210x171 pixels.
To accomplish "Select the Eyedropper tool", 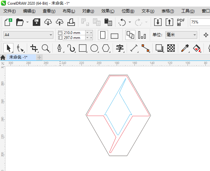I will coord(185,48).
